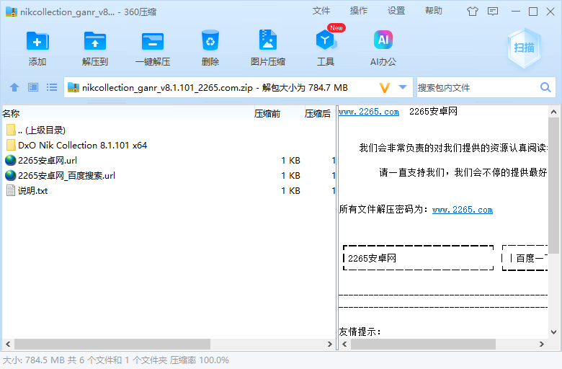This screenshot has width=562, height=369.
Task: Select the .. (上级目录) parent folder row
Action: pyautogui.click(x=169, y=130)
